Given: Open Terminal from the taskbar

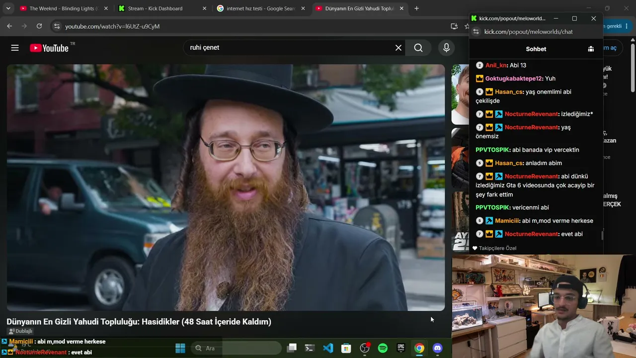Looking at the screenshot, I should click(310, 348).
